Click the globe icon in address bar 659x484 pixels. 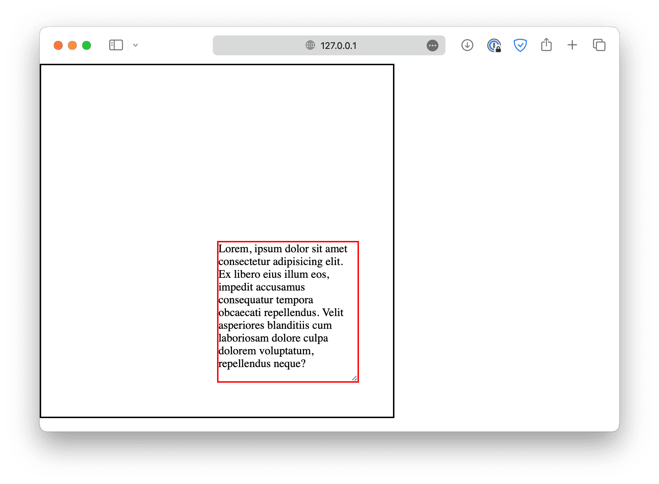point(310,45)
